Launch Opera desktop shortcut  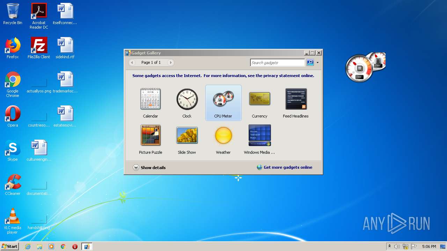[13, 116]
